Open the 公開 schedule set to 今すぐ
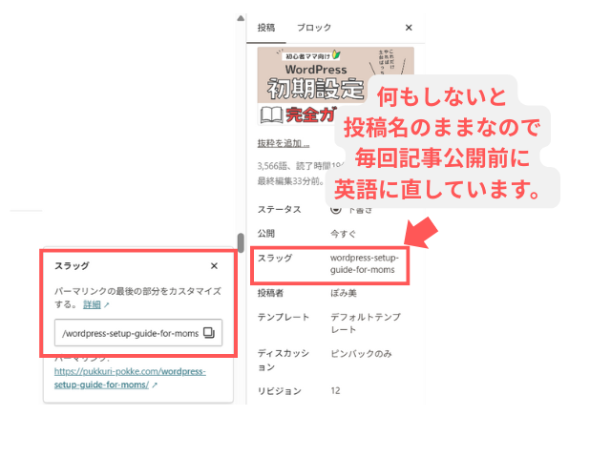Image resolution: width=611 pixels, height=458 pixels. tap(344, 234)
